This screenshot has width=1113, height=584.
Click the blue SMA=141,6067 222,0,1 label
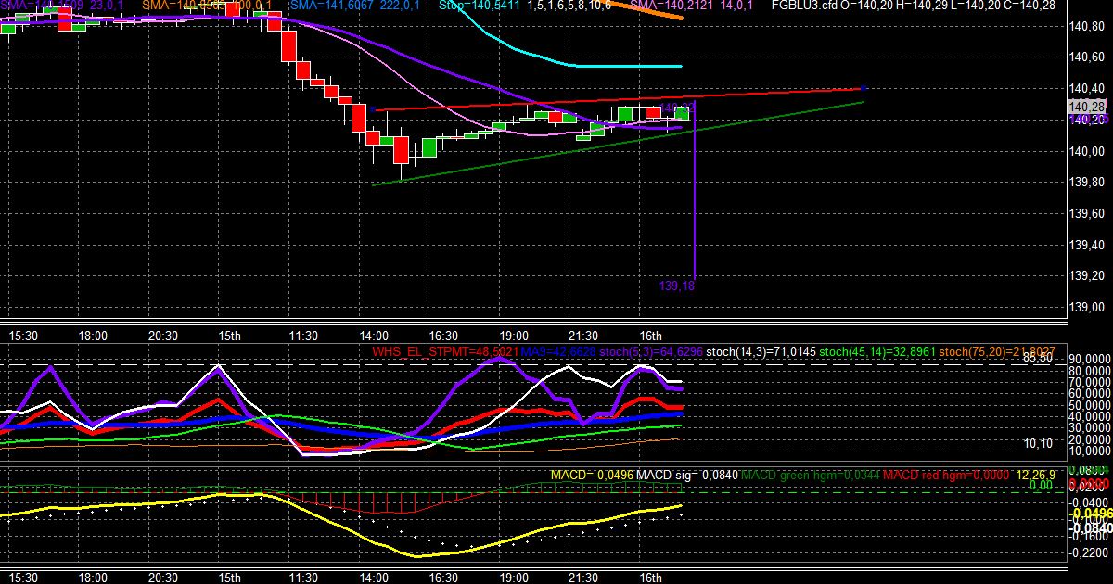pos(354,6)
